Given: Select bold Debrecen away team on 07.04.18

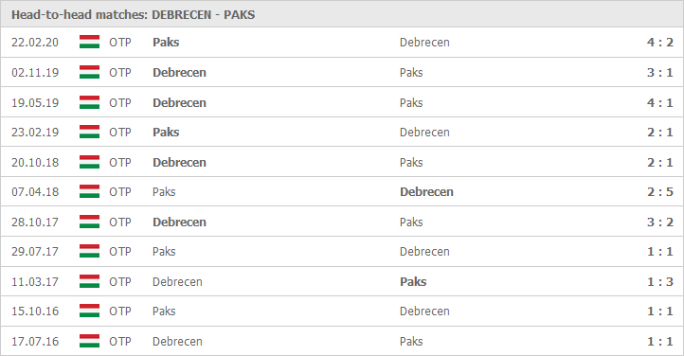Looking at the screenshot, I should [x=426, y=191].
